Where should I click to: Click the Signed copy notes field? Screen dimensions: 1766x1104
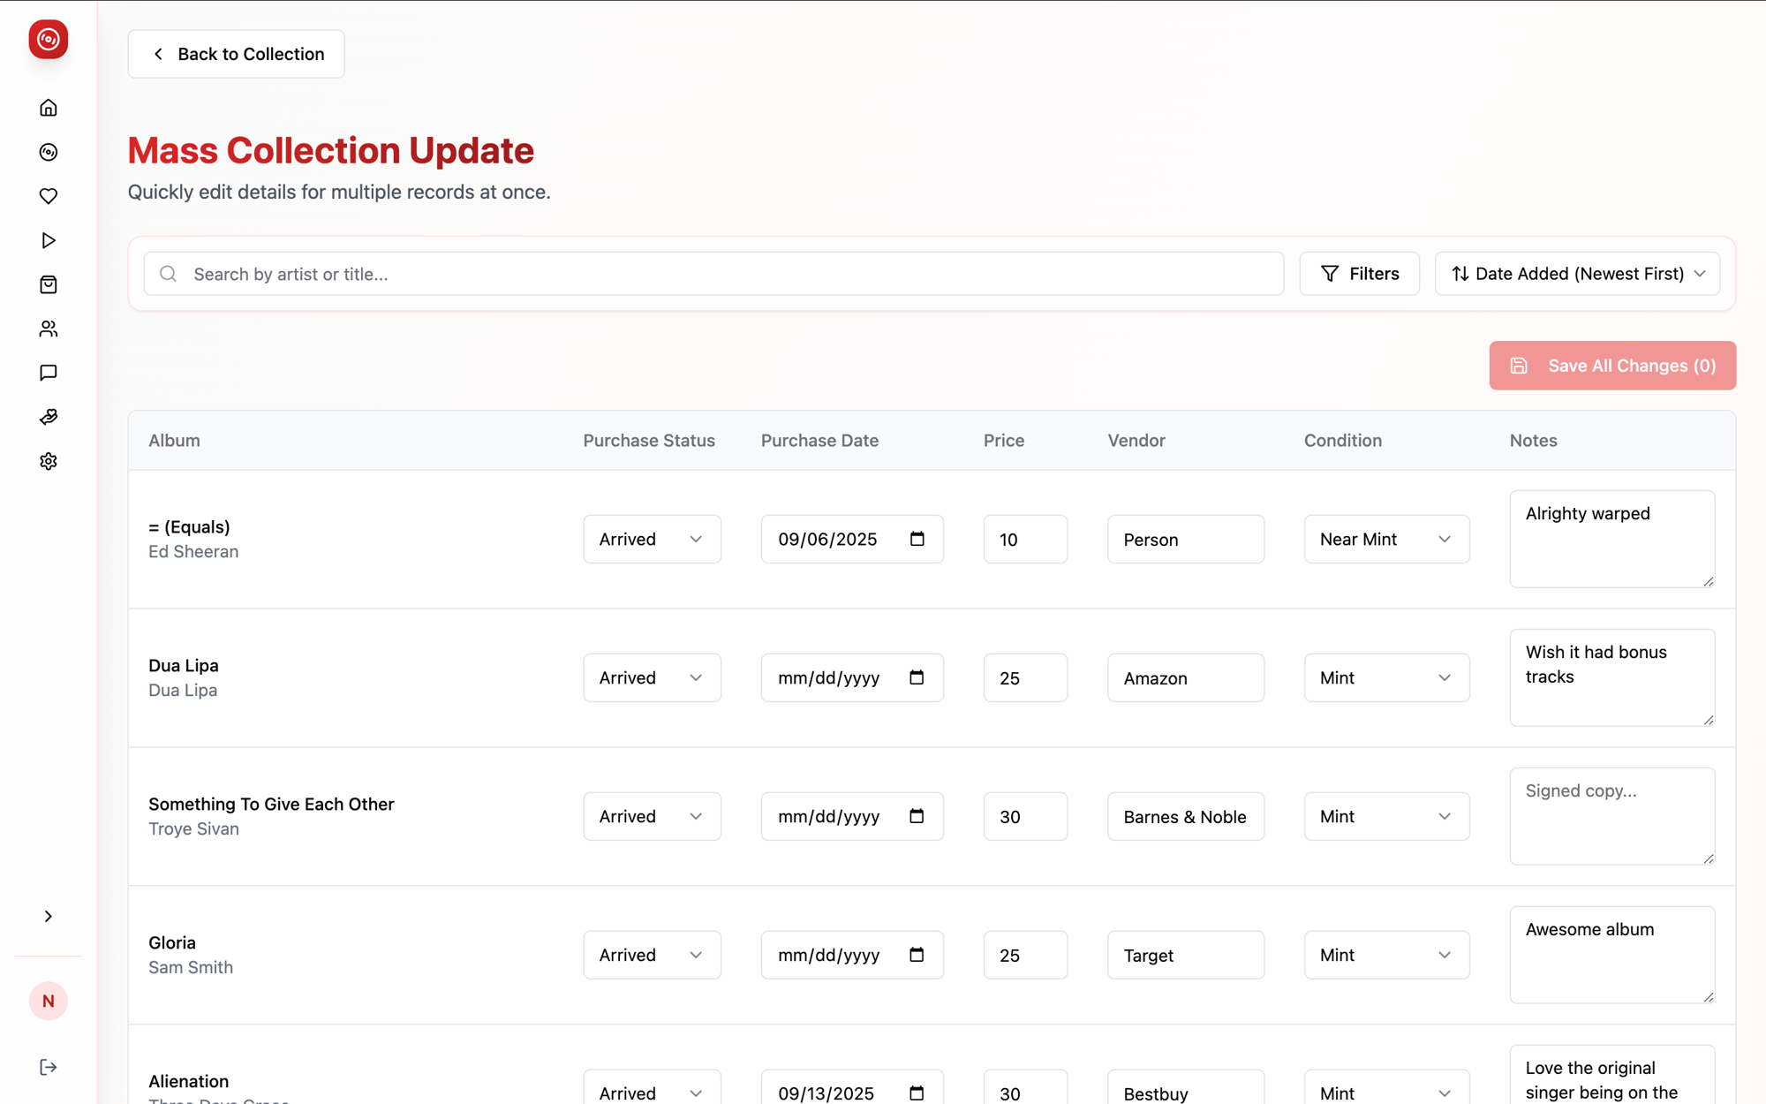point(1611,815)
